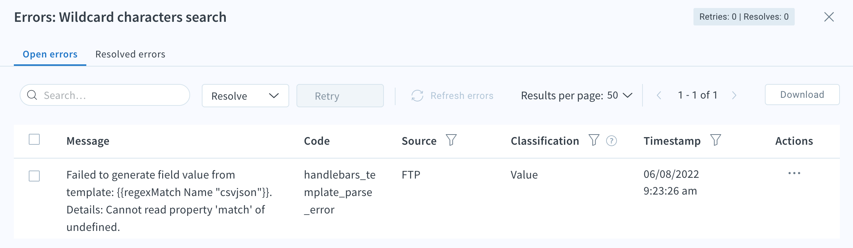Open the Classification column filter
Screen dimensions: 853x248
point(594,140)
